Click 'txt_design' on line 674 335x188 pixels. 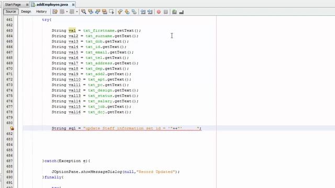[x=100, y=90]
